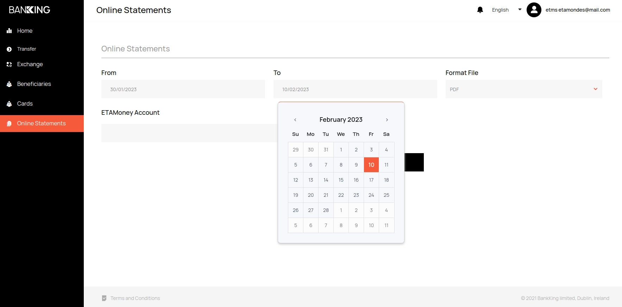The width and height of the screenshot is (622, 307).
Task: Select highlighted date 10 February
Action: pyautogui.click(x=371, y=165)
